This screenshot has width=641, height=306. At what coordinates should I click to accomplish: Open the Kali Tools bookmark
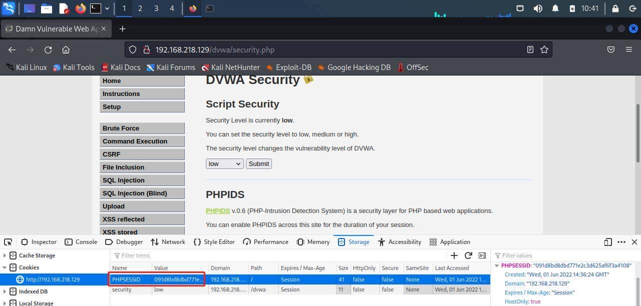tap(74, 67)
